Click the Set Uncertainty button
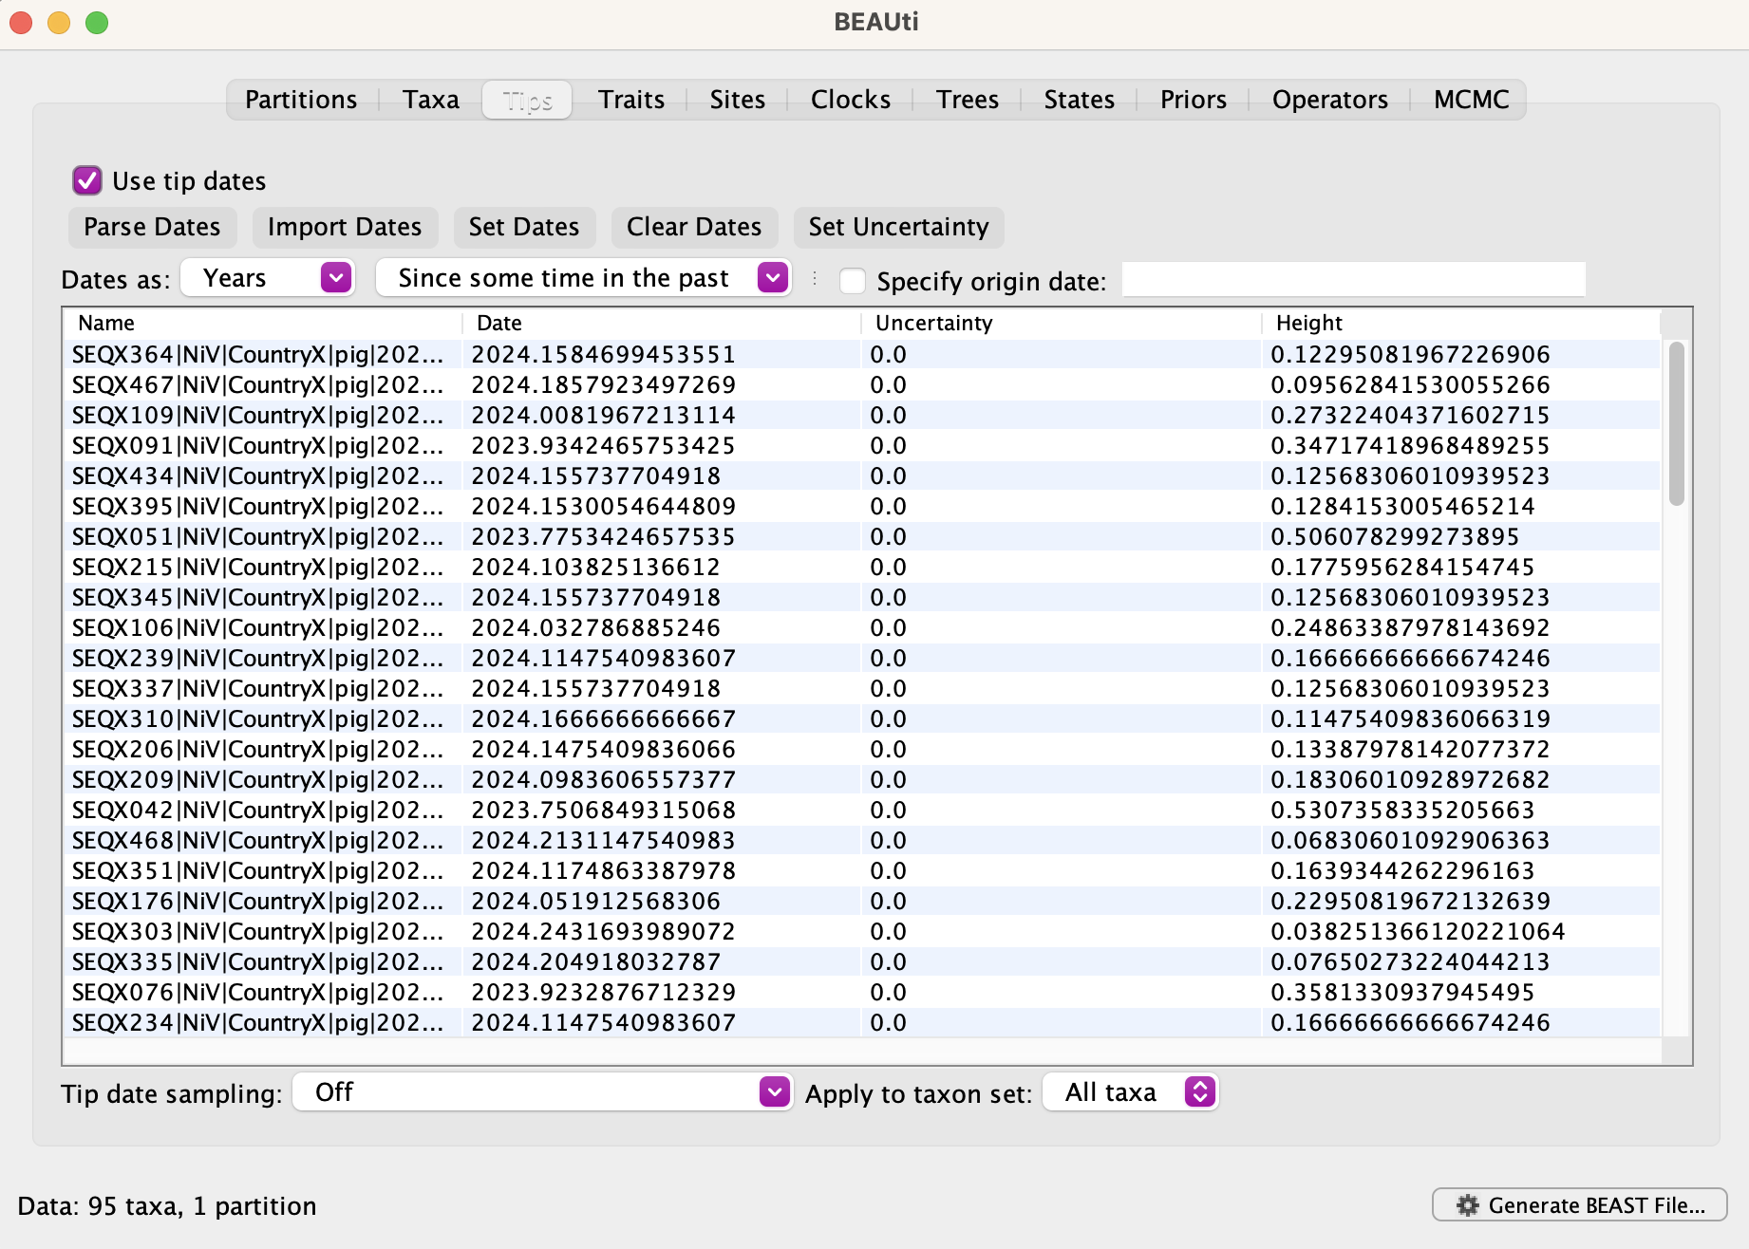The width and height of the screenshot is (1749, 1249). click(898, 227)
